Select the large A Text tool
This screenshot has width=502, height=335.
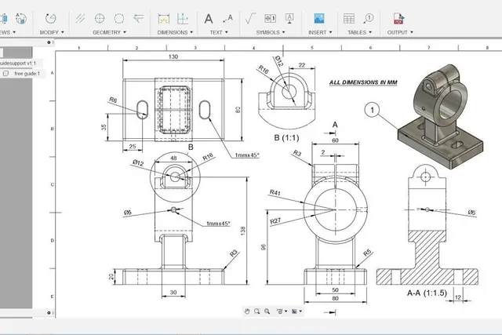[x=209, y=19]
